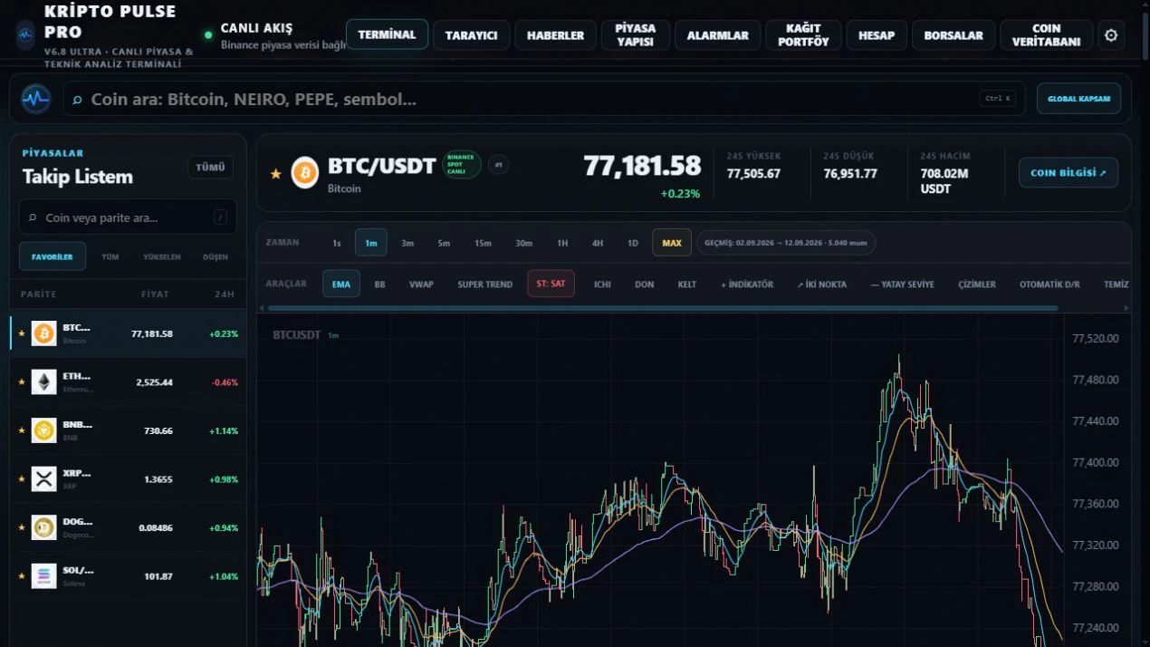Image resolution: width=1150 pixels, height=647 pixels.
Task: Unfavorite SOL using its star
Action: coord(22,576)
